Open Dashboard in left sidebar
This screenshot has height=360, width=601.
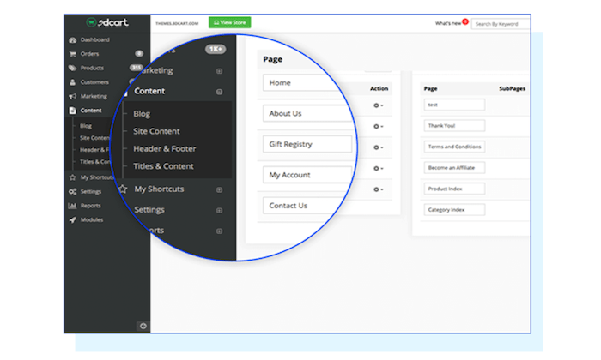(x=94, y=39)
